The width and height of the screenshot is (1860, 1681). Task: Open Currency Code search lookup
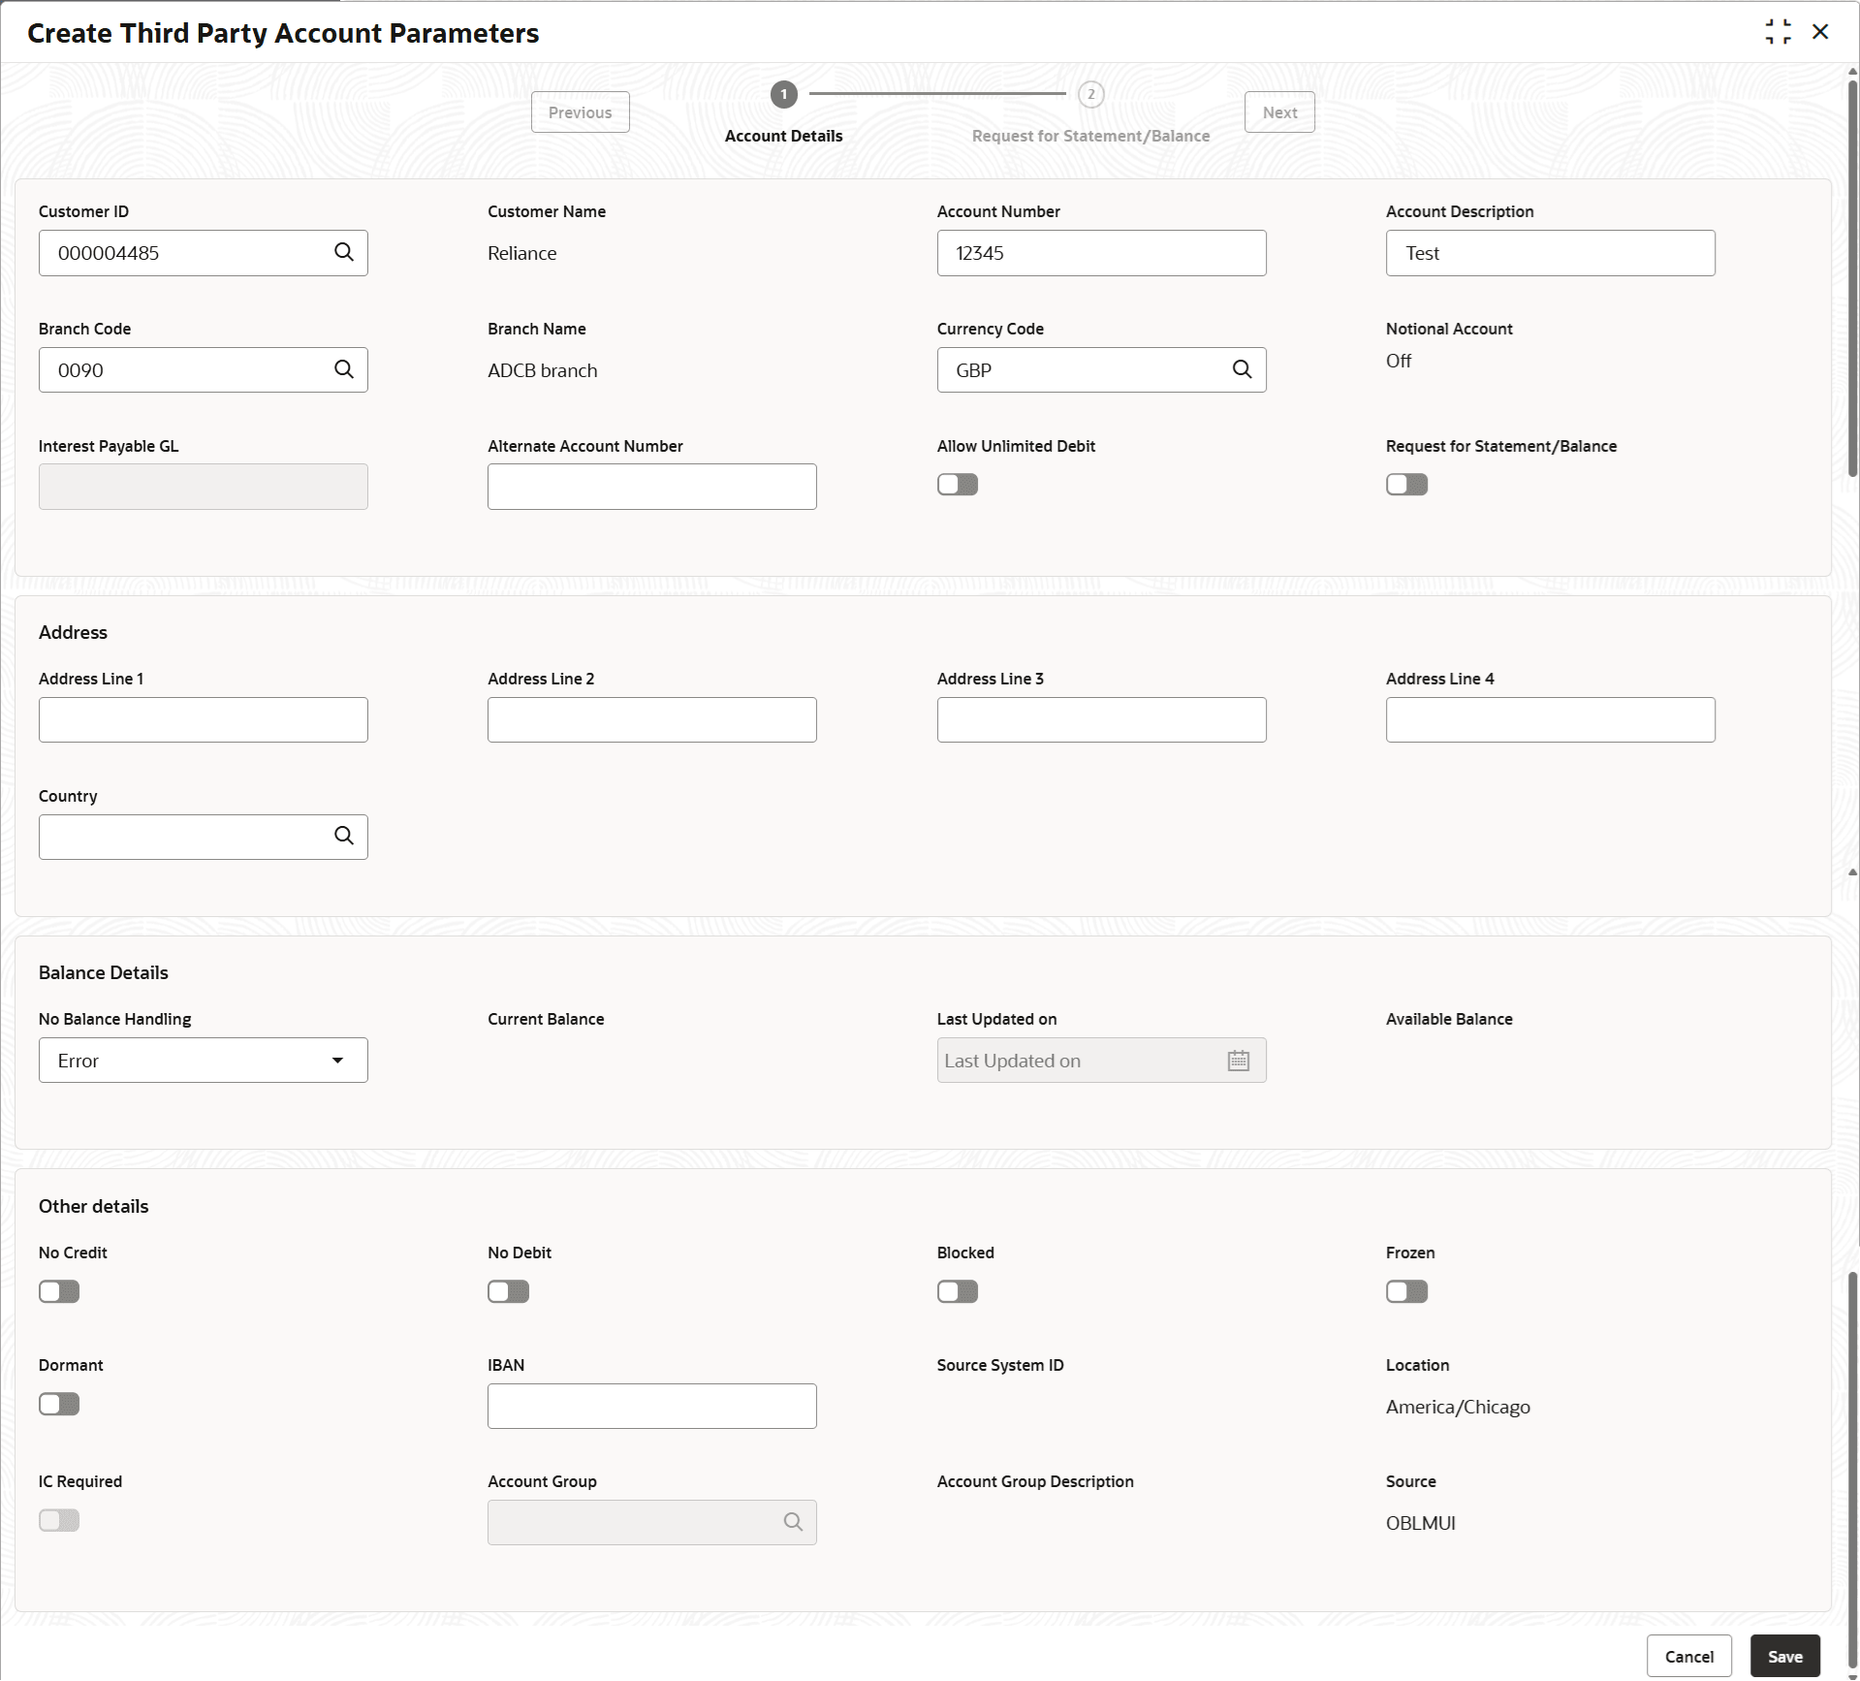[x=1242, y=369]
